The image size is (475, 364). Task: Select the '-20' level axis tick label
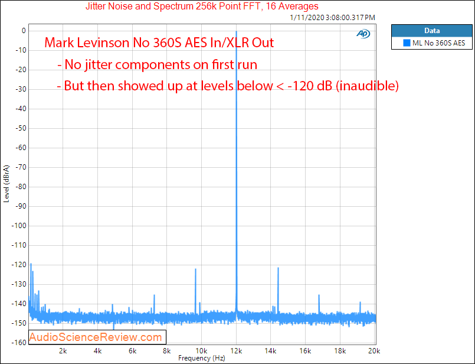click(21, 70)
